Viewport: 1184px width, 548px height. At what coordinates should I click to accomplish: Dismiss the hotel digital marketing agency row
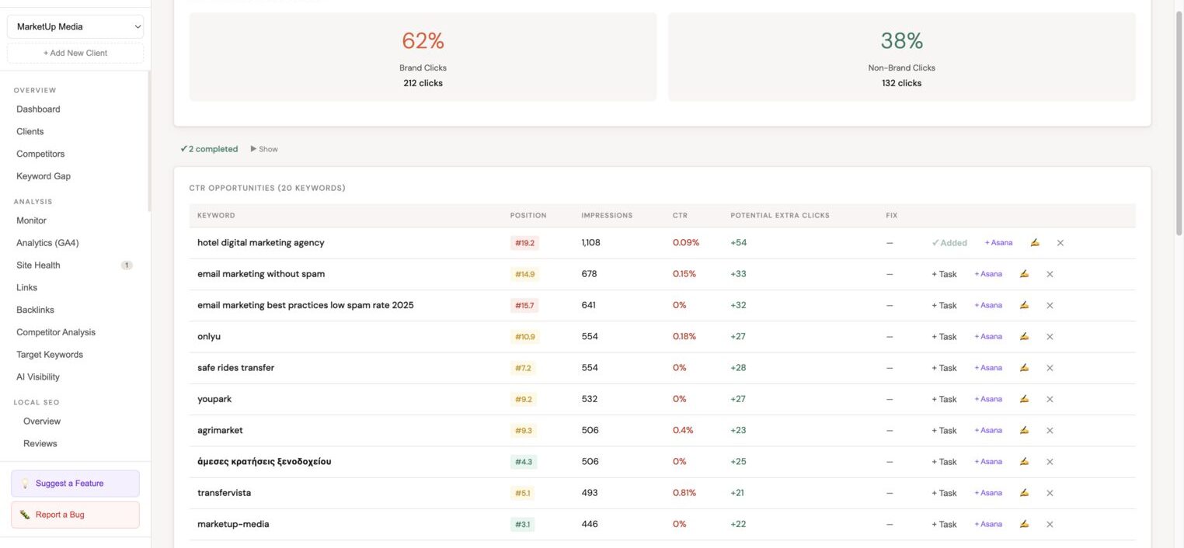pos(1060,243)
